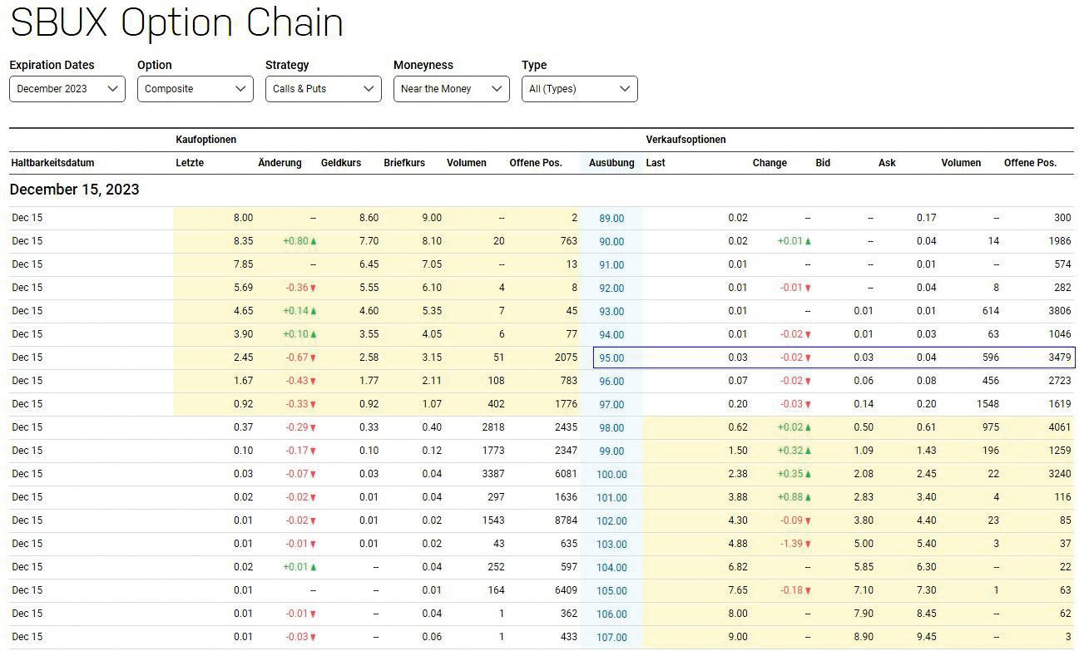Click the green up arrow beside +0.88 put change
This screenshot has height=651, width=1084.
808,497
